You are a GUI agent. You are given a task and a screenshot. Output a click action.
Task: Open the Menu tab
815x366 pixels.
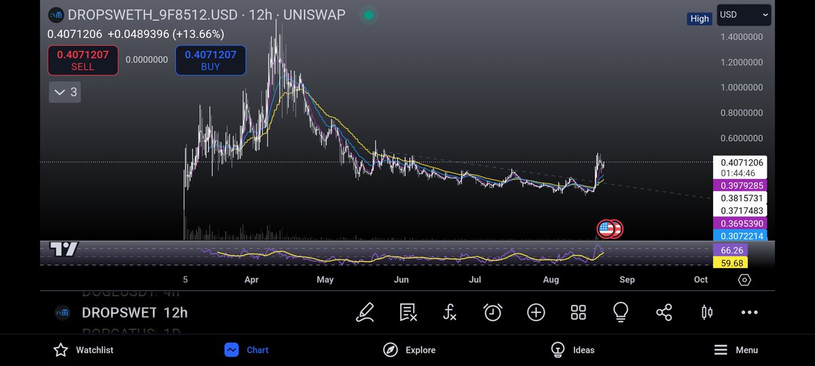coord(736,350)
